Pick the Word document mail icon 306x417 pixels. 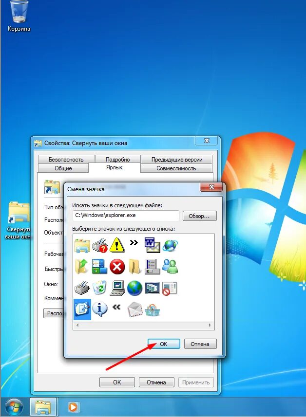point(152,245)
